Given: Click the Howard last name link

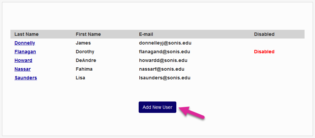Looking at the screenshot, I should coord(23,60).
